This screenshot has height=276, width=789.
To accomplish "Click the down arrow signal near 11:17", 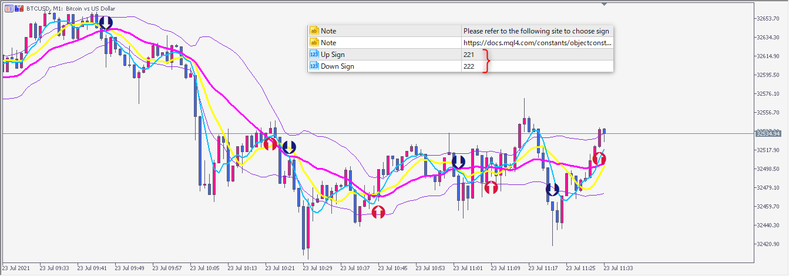I will 552,190.
